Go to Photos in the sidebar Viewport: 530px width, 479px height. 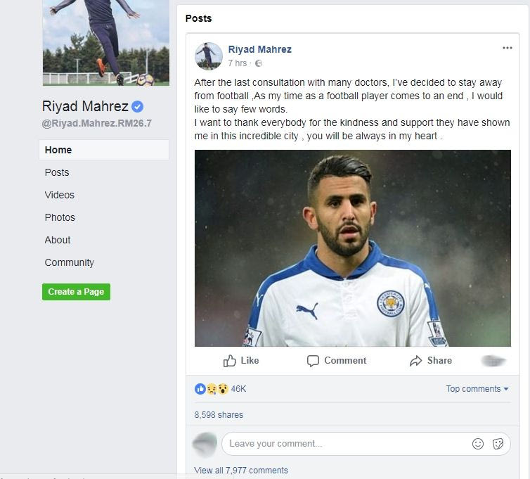coord(60,217)
